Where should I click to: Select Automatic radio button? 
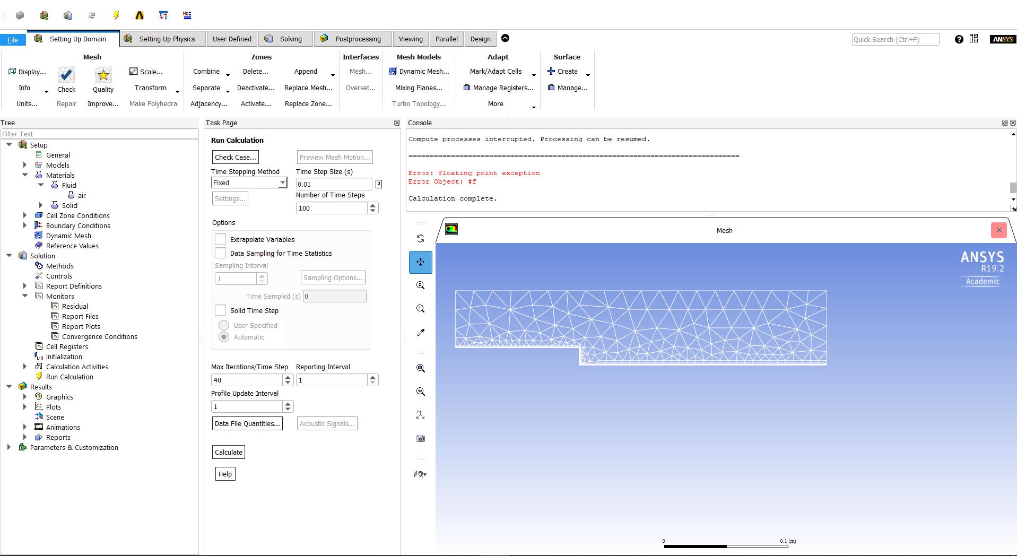tap(224, 337)
